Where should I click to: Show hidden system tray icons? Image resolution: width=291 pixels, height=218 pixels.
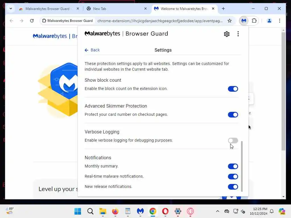point(217,211)
